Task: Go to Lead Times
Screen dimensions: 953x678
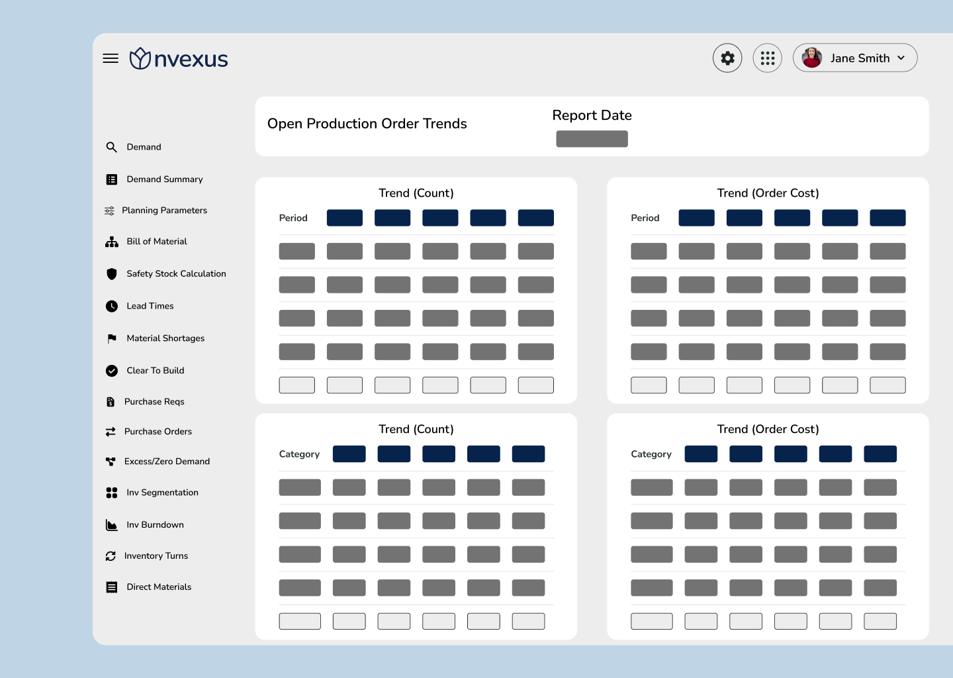Action: [150, 306]
